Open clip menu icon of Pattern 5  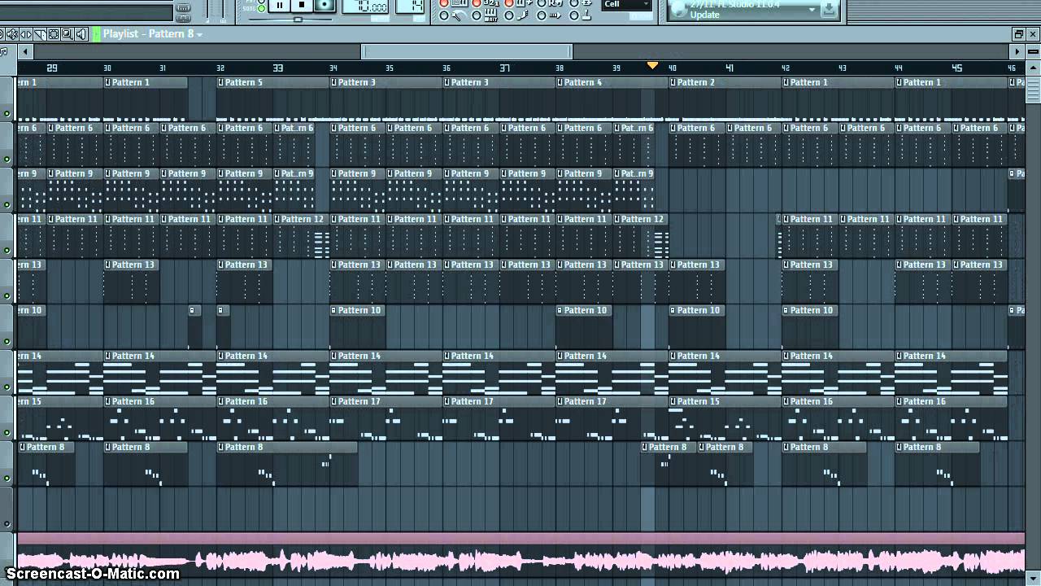(221, 82)
